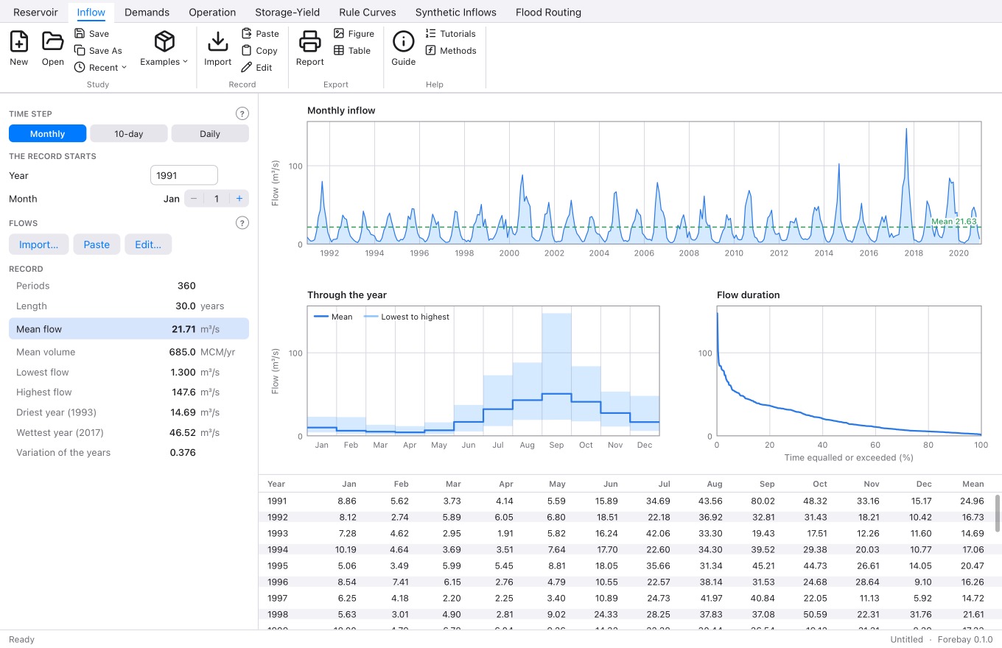Image resolution: width=1002 pixels, height=648 pixels.
Task: Click the Time Step help question mark
Action: tap(242, 113)
